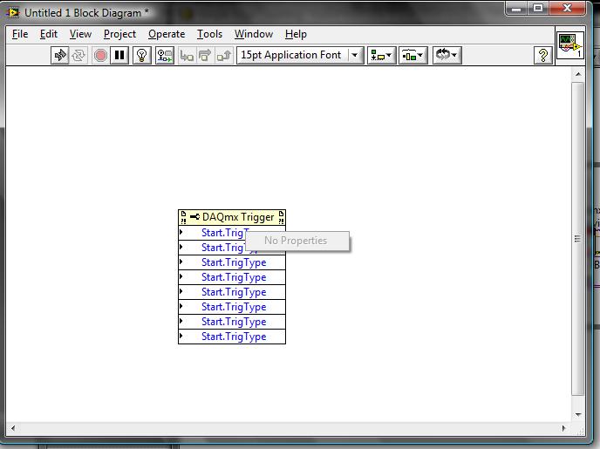Open the Reorder dropdown

tap(447, 56)
